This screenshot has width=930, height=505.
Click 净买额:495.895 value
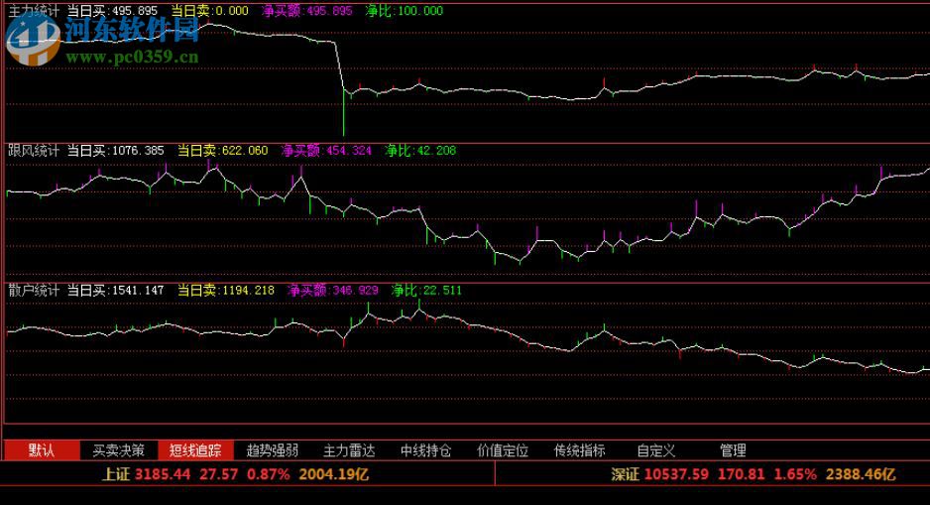[x=306, y=11]
